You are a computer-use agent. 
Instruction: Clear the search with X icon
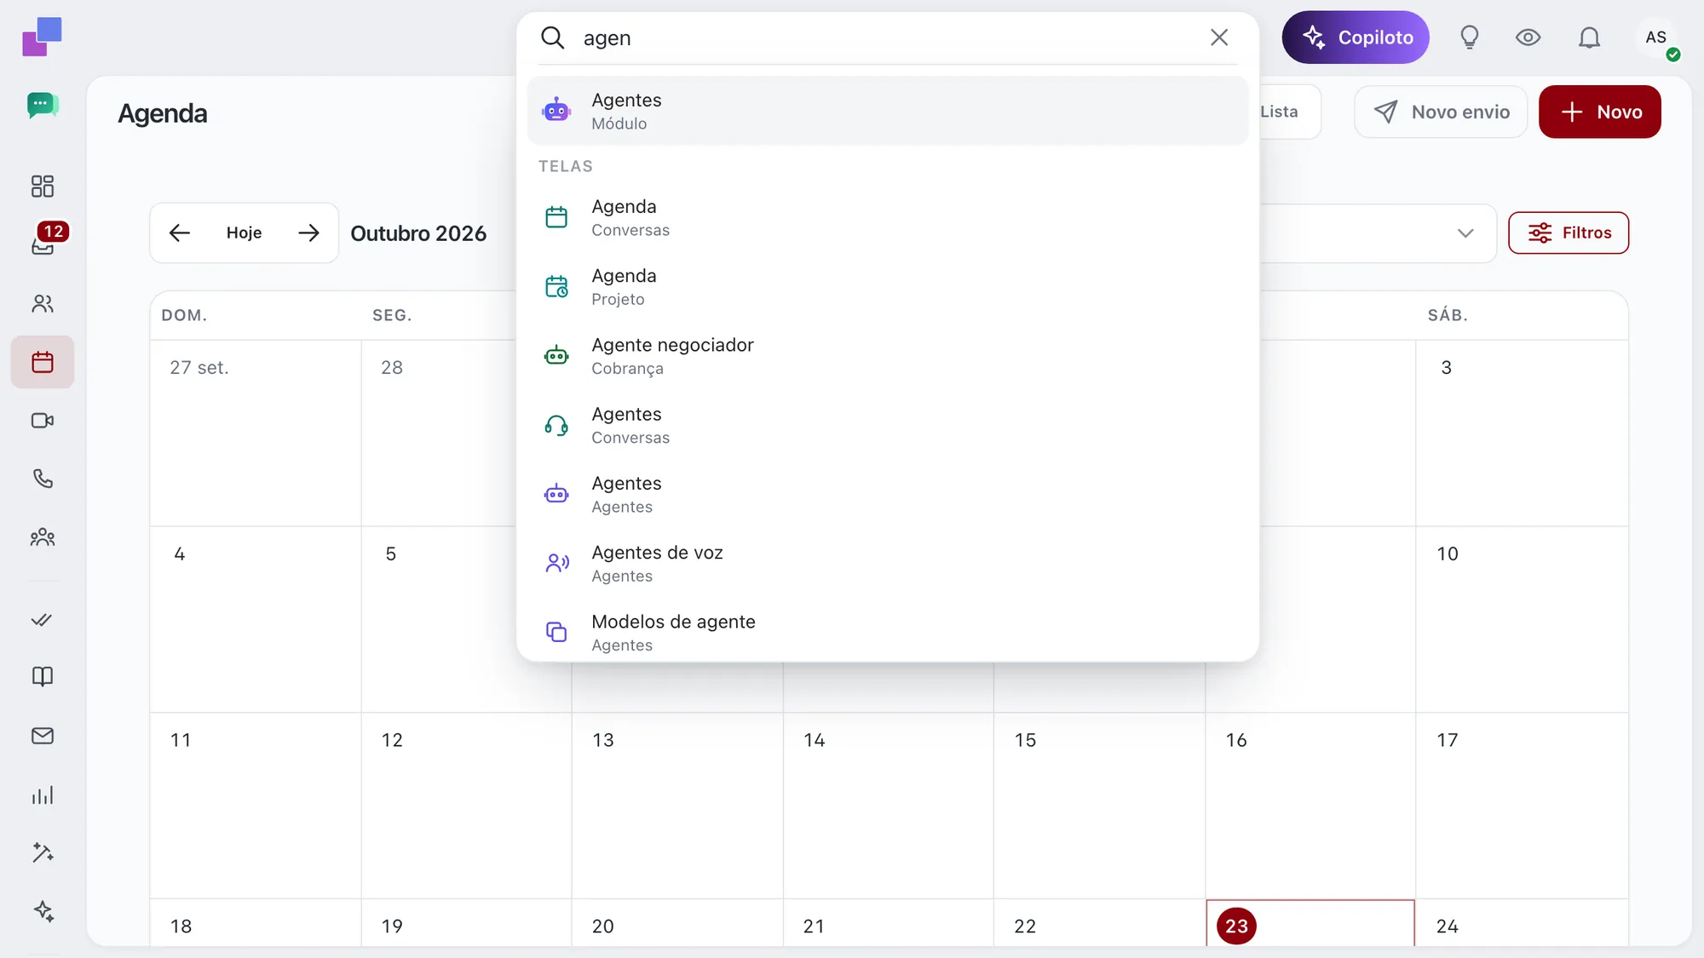coord(1219,37)
